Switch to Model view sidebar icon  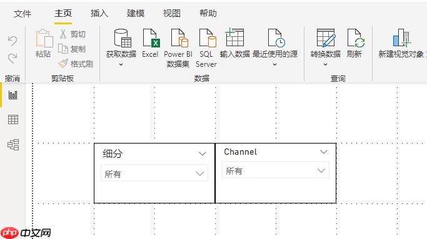point(13,145)
